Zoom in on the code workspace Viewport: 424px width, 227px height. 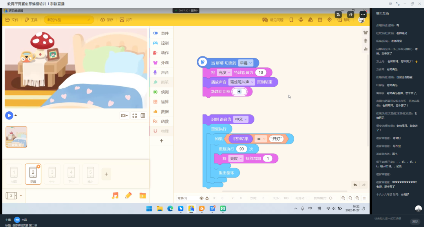357,198
